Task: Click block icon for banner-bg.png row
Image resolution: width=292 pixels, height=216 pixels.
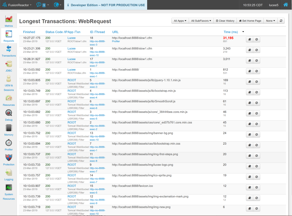Action: [x=257, y=135]
